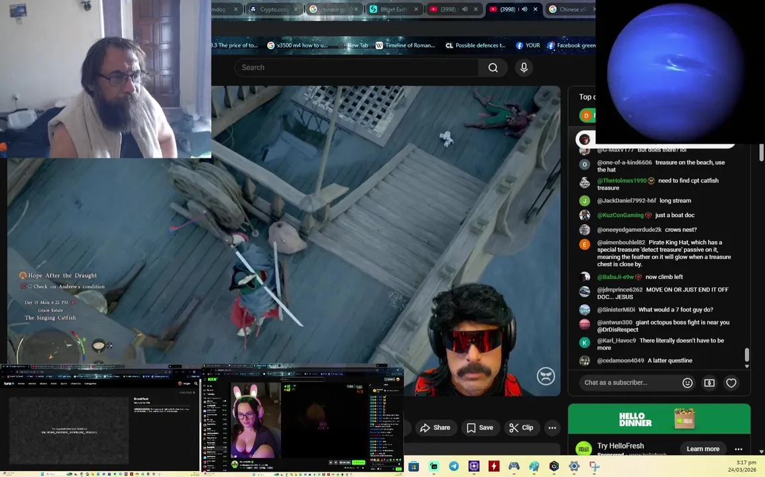Open '3.3 The price of to...' bookmark
This screenshot has height=477, width=765.
point(235,45)
